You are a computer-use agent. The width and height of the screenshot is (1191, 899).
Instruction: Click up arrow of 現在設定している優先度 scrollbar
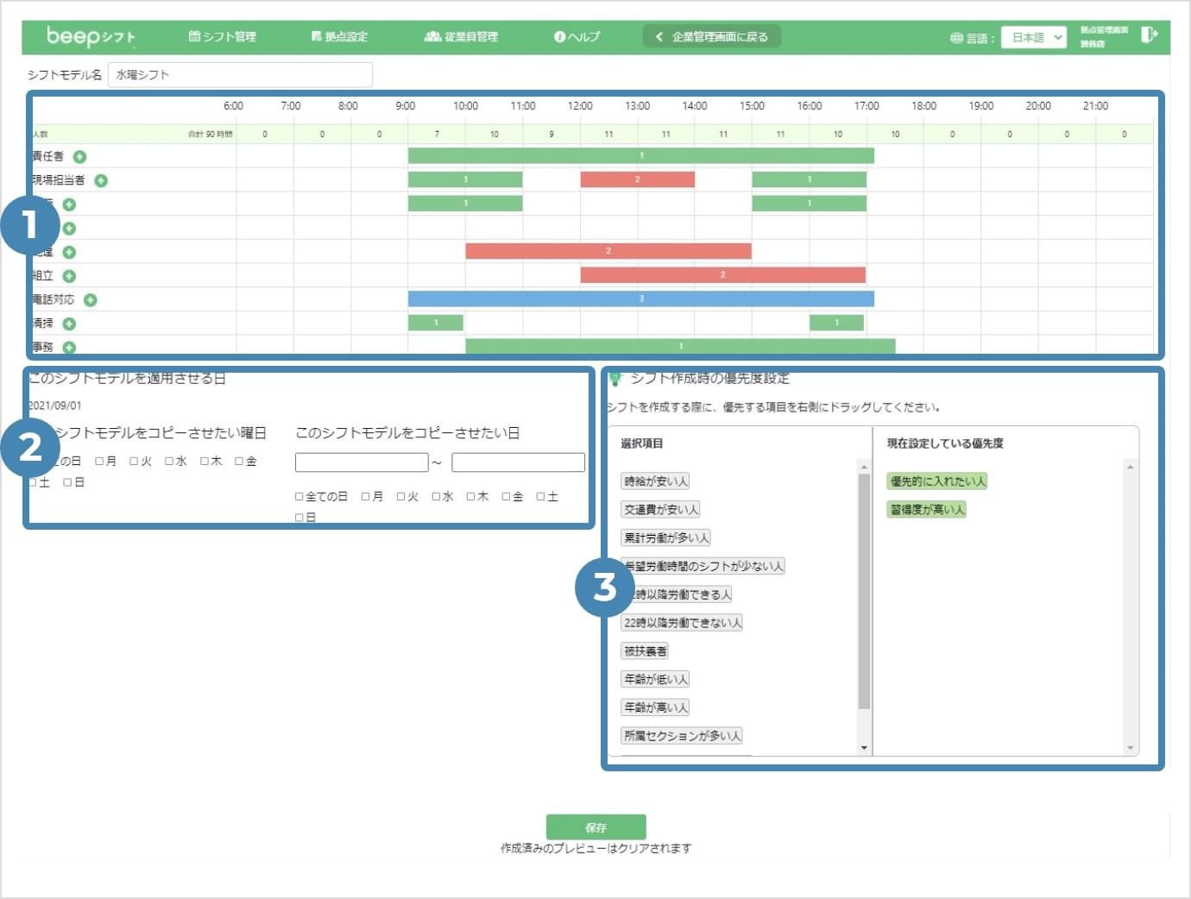[x=1130, y=467]
